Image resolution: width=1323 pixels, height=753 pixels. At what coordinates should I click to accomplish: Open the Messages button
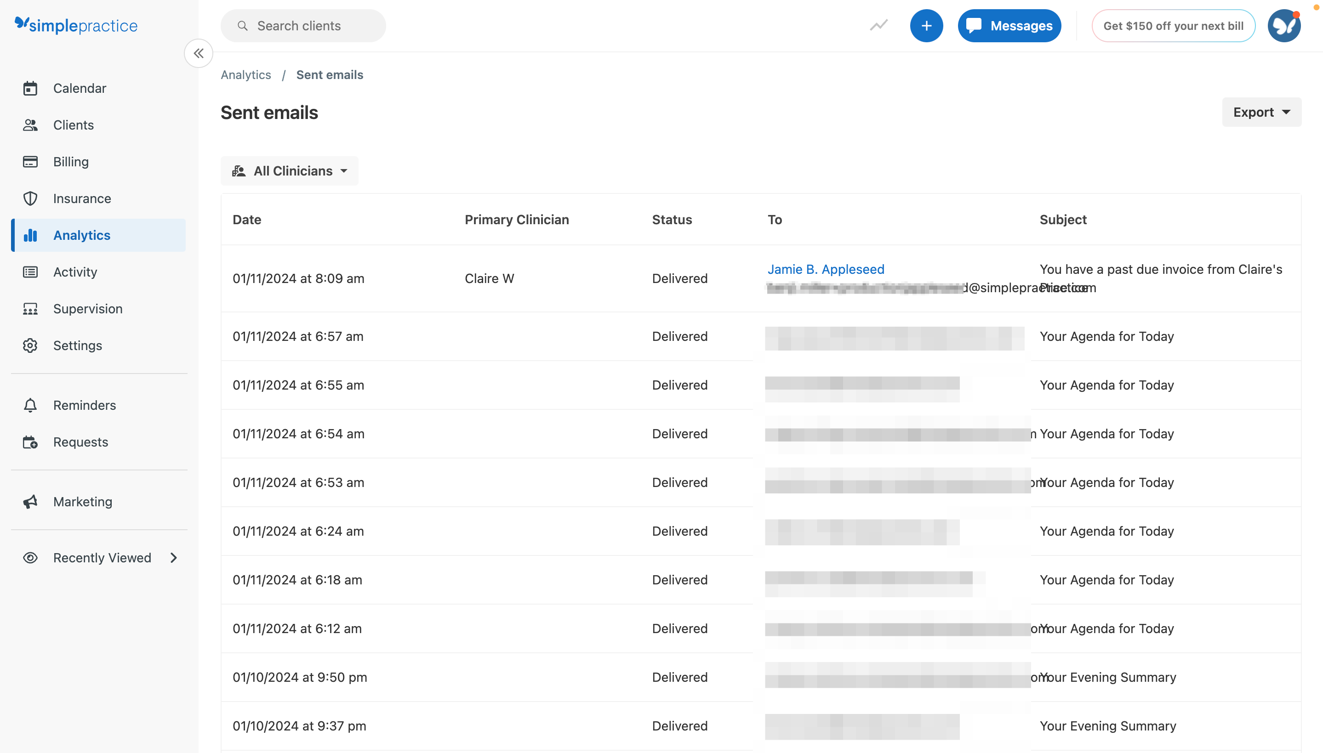(1009, 26)
